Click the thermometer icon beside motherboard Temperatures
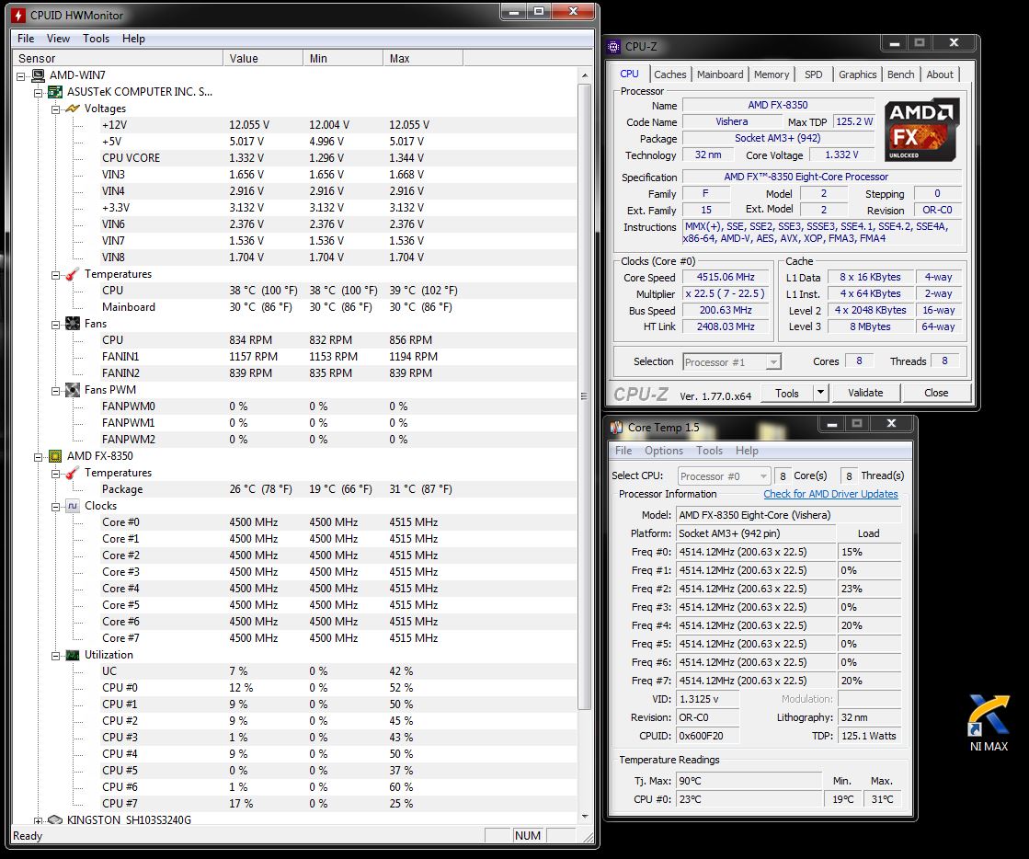 [73, 274]
